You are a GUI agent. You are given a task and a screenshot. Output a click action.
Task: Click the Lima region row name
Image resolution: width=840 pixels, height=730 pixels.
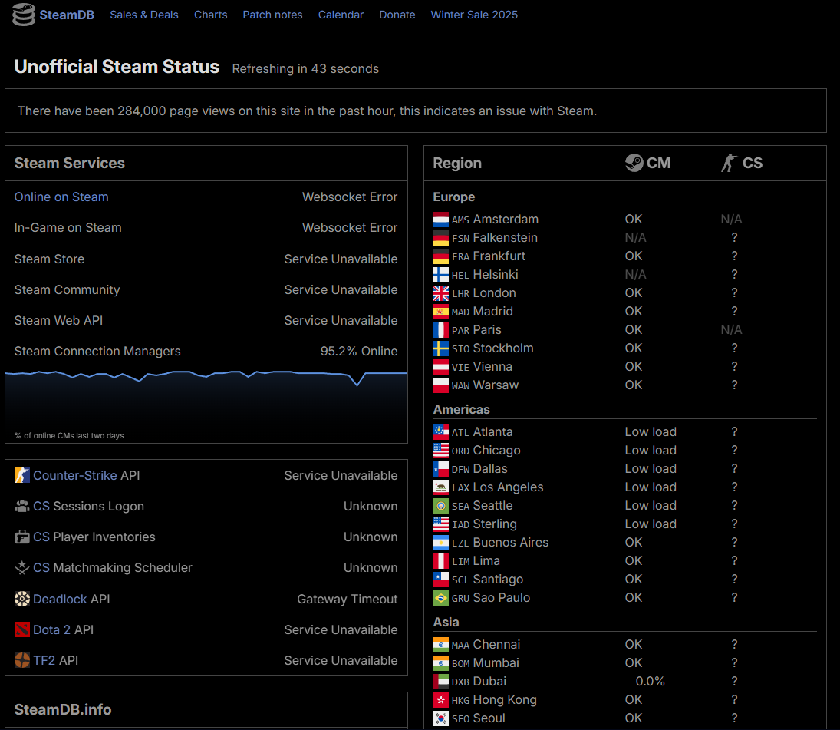tap(486, 560)
